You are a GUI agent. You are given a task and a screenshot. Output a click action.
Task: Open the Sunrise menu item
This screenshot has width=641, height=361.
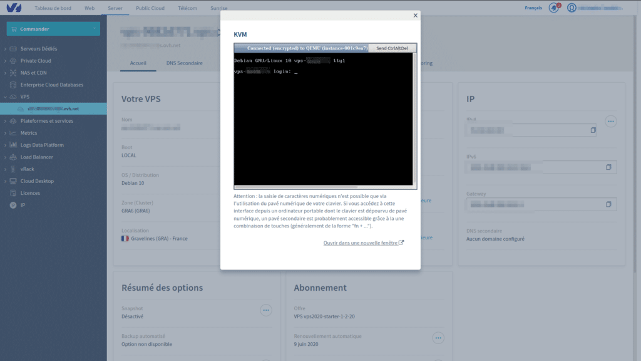click(218, 8)
